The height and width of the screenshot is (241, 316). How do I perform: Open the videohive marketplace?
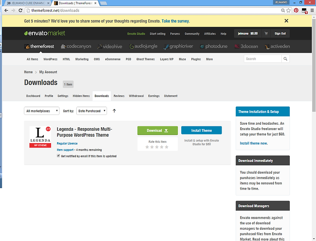point(110,47)
